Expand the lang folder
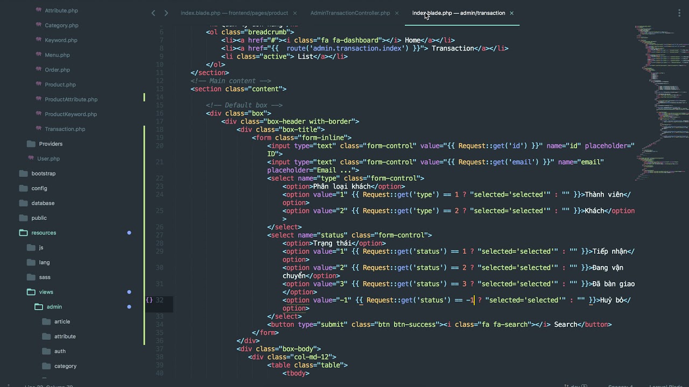 (44, 262)
